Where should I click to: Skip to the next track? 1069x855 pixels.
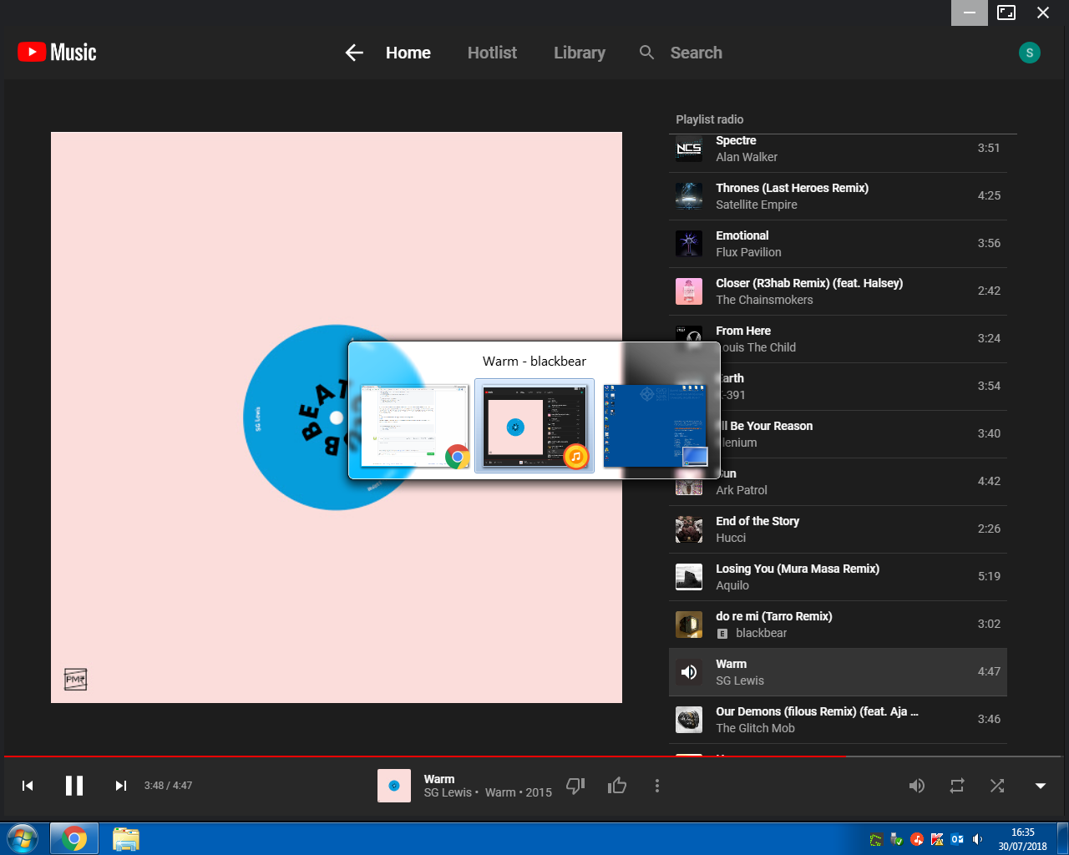[121, 786]
